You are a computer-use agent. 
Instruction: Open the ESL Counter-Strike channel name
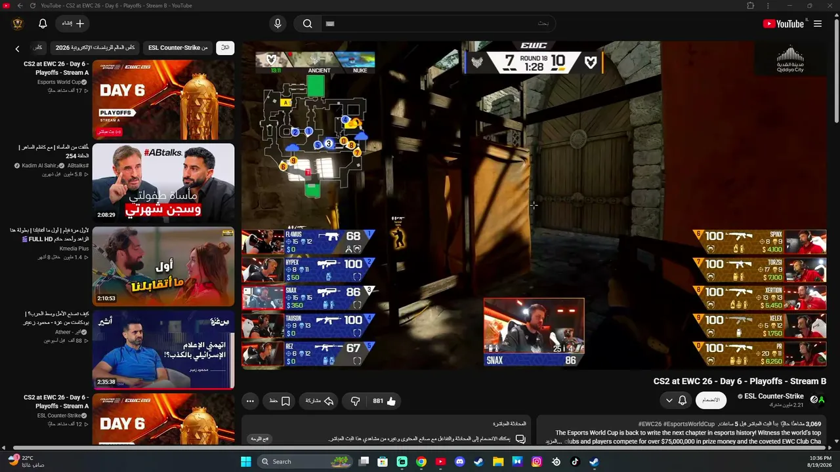[774, 396]
